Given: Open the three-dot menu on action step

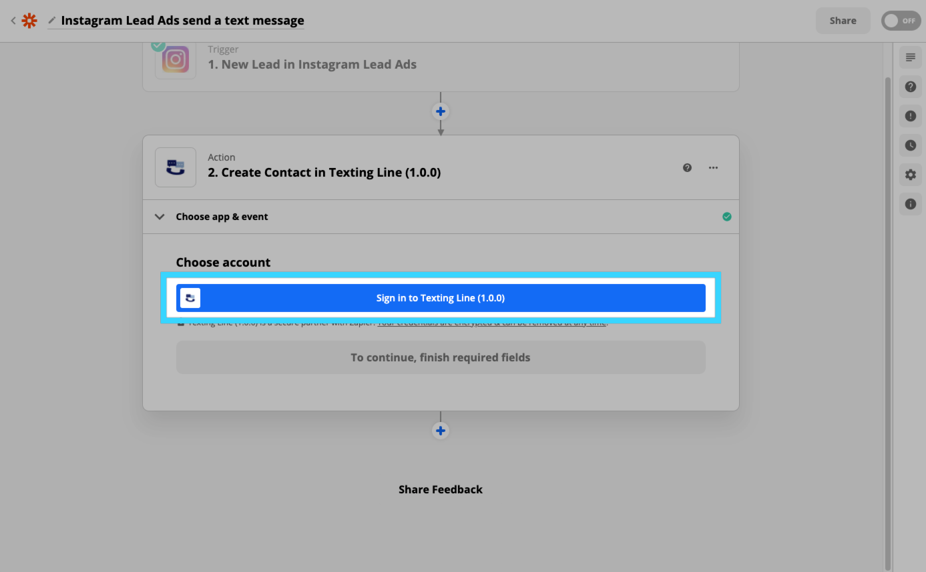Looking at the screenshot, I should (713, 167).
